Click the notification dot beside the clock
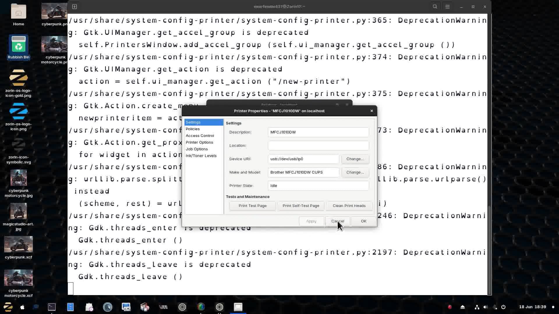This screenshot has width=559, height=314. (553, 307)
